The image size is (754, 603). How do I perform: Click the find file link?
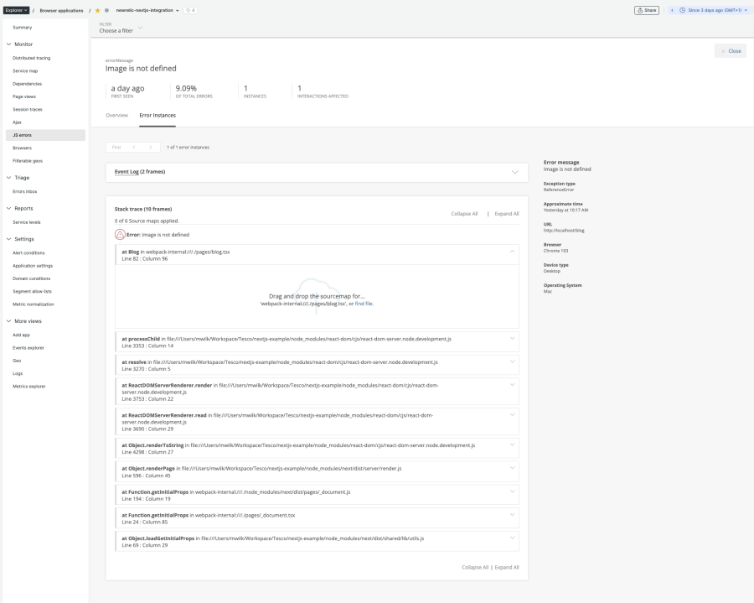coord(364,304)
